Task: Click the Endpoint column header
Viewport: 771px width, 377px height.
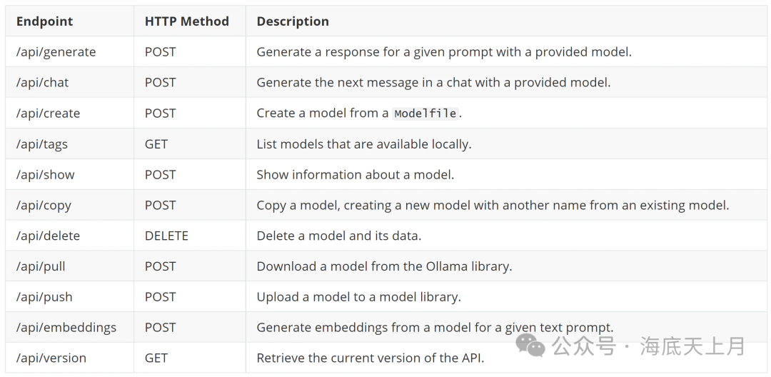Action: pos(44,21)
